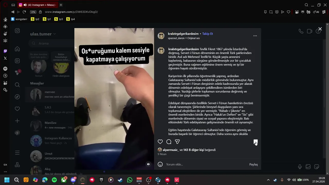
Task: Open Spotify icon in Opera sidebar
Action: (x=5, y=69)
